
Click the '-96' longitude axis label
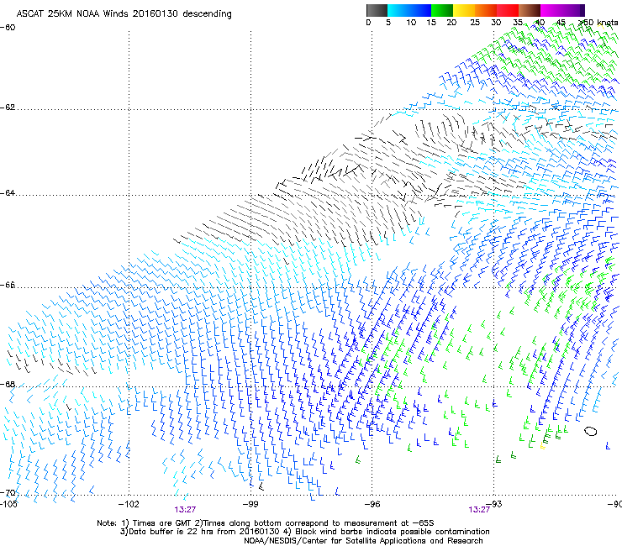click(372, 504)
